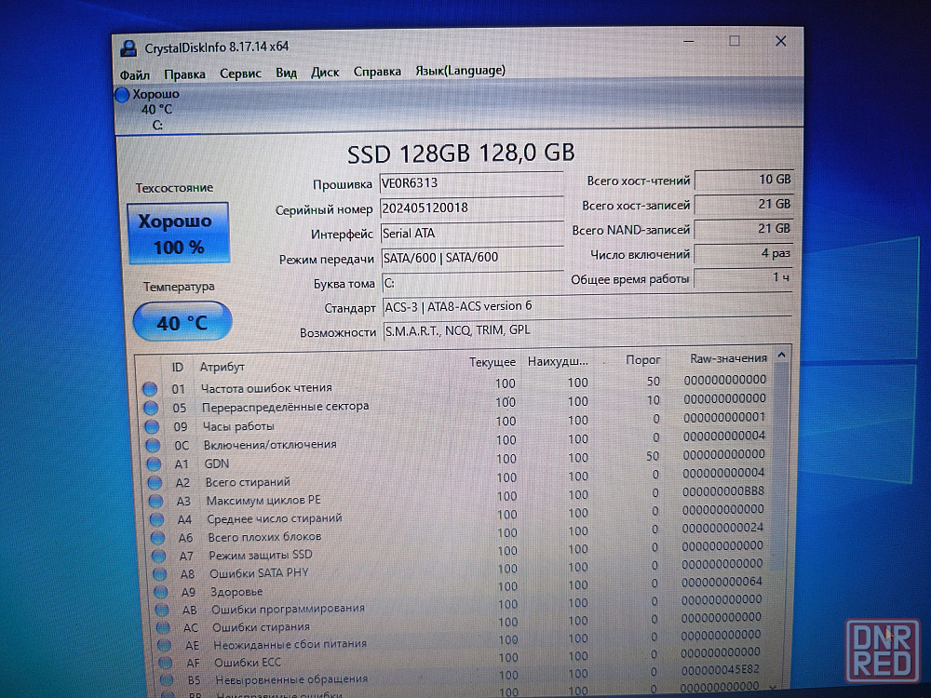Click the ID column header
Screen dimensions: 931x698
177,368
